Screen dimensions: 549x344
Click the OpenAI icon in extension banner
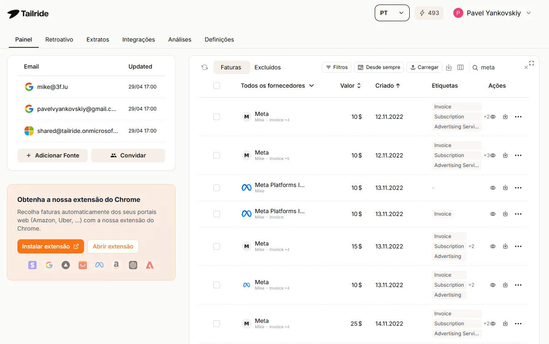[x=133, y=265]
